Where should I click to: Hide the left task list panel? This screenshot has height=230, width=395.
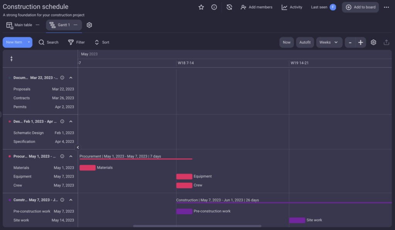(x=78, y=148)
